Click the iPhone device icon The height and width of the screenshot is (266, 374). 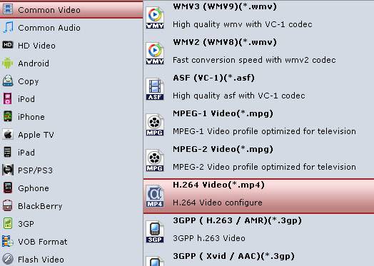coord(7,116)
